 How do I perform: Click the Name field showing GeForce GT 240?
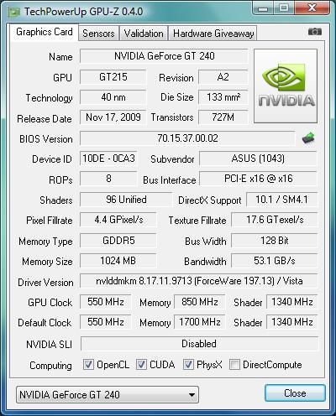click(x=164, y=56)
